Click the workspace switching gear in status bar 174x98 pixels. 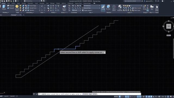click(159, 97)
